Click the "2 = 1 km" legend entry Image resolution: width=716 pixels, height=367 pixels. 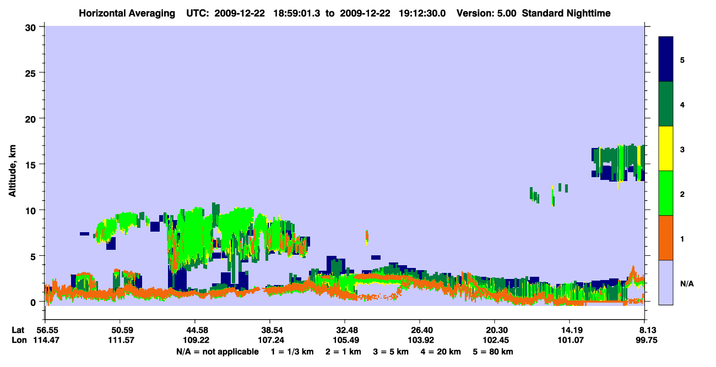[344, 352]
